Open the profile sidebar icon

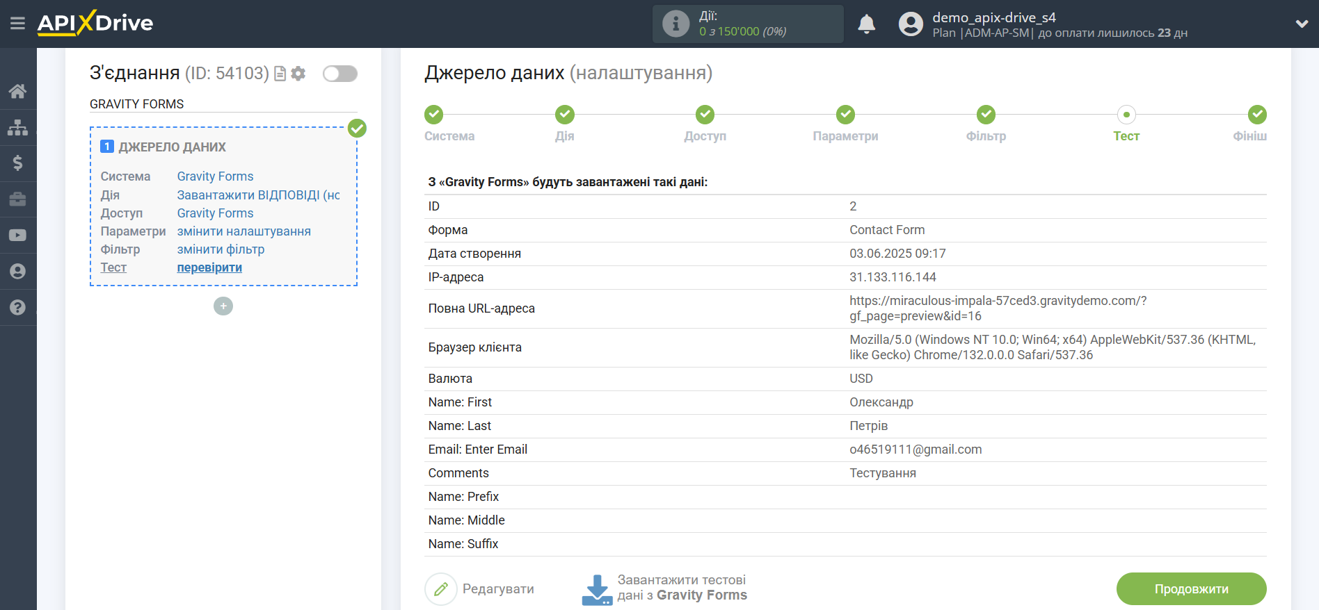(17, 272)
